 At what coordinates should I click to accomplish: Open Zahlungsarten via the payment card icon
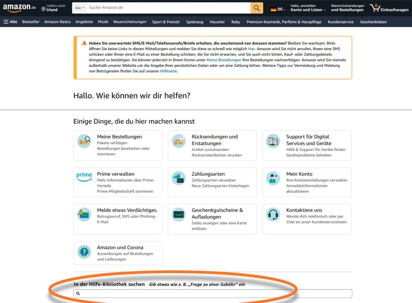[x=178, y=177]
